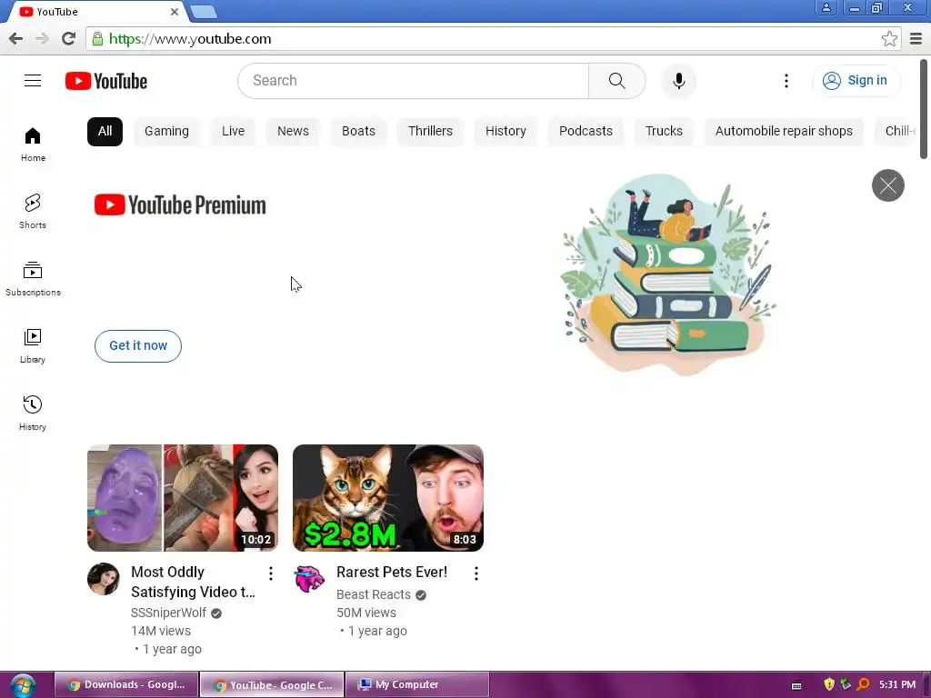
Task: Open Chrome menu icon beside address bar
Action: click(916, 38)
